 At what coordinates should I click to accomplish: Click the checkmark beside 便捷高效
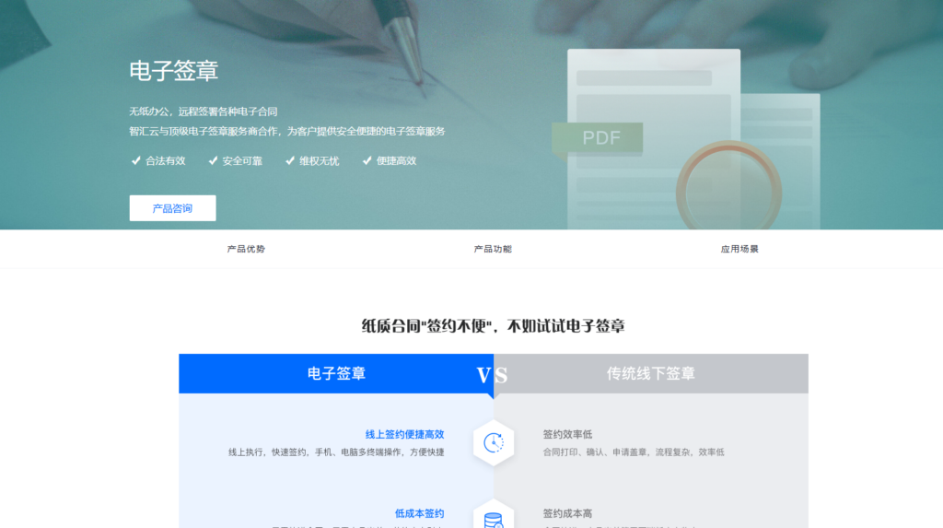click(367, 160)
